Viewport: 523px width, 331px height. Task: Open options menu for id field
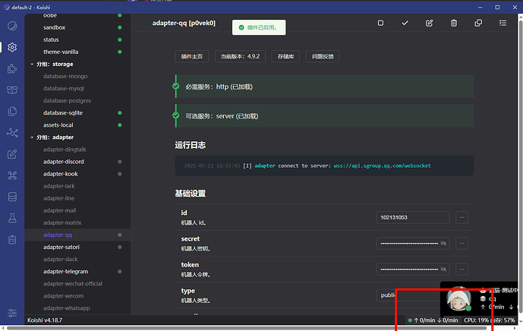pyautogui.click(x=462, y=218)
